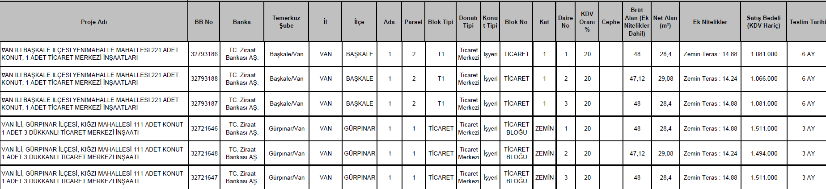Select the Satış Bedeli (KDV Hariç) header

[763, 22]
